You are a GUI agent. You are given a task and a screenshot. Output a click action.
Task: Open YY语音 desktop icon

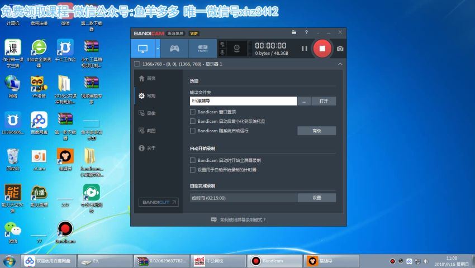(x=39, y=87)
